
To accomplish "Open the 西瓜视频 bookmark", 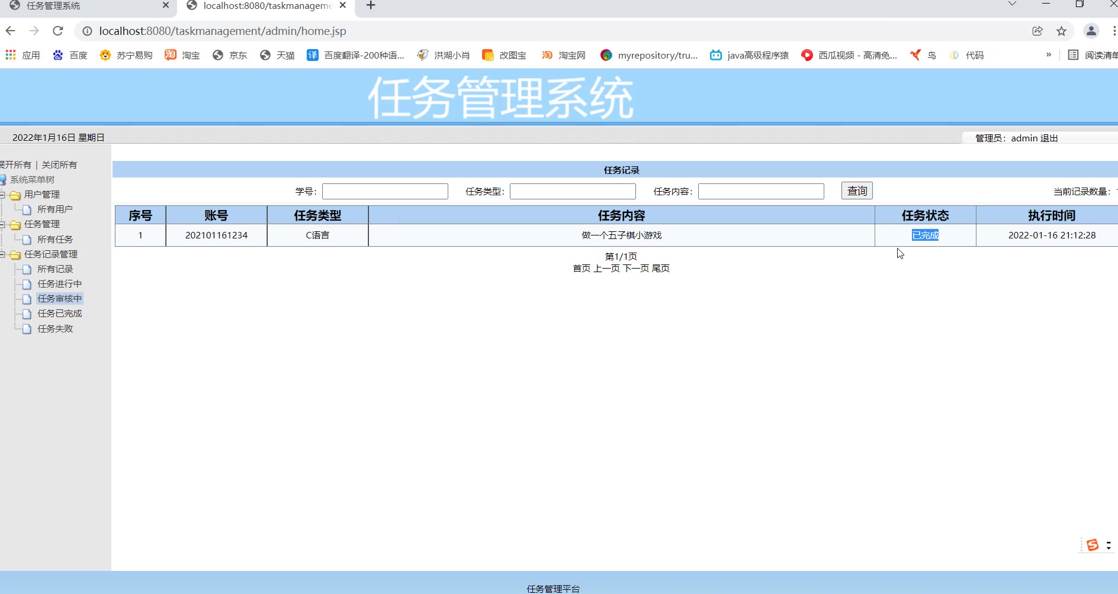I will 849,55.
